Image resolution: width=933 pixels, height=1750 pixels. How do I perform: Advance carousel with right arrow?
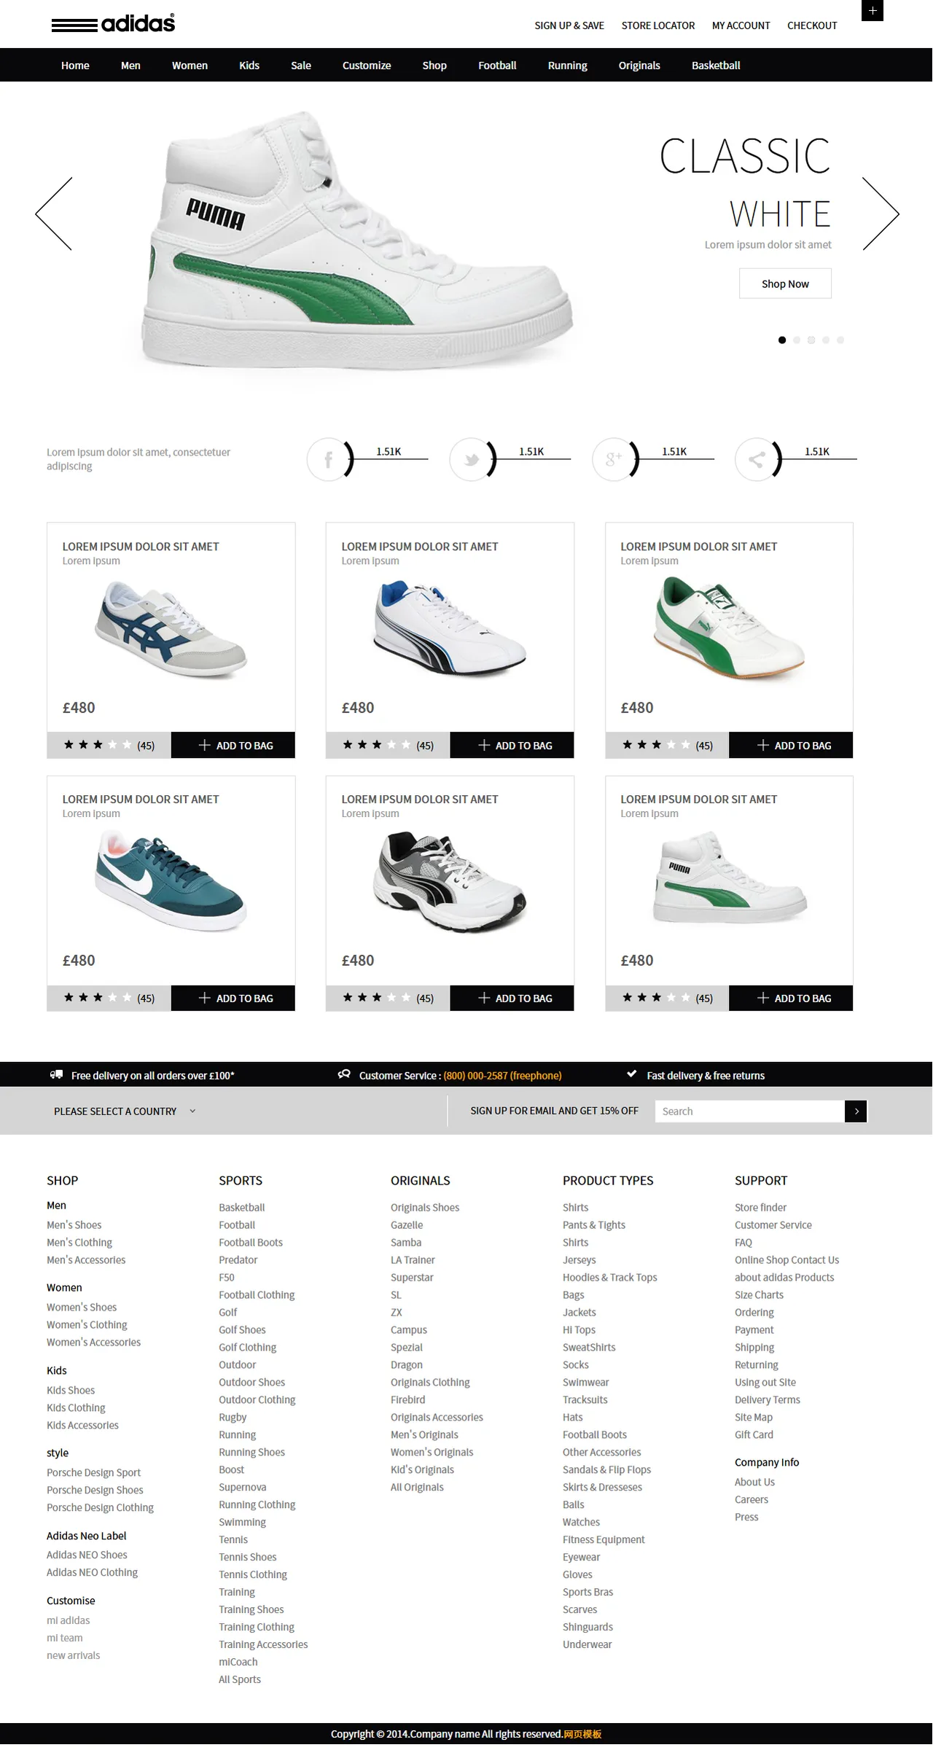(881, 214)
